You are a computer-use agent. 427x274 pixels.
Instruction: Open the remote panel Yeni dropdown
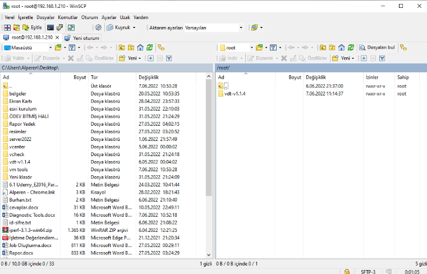[343, 58]
